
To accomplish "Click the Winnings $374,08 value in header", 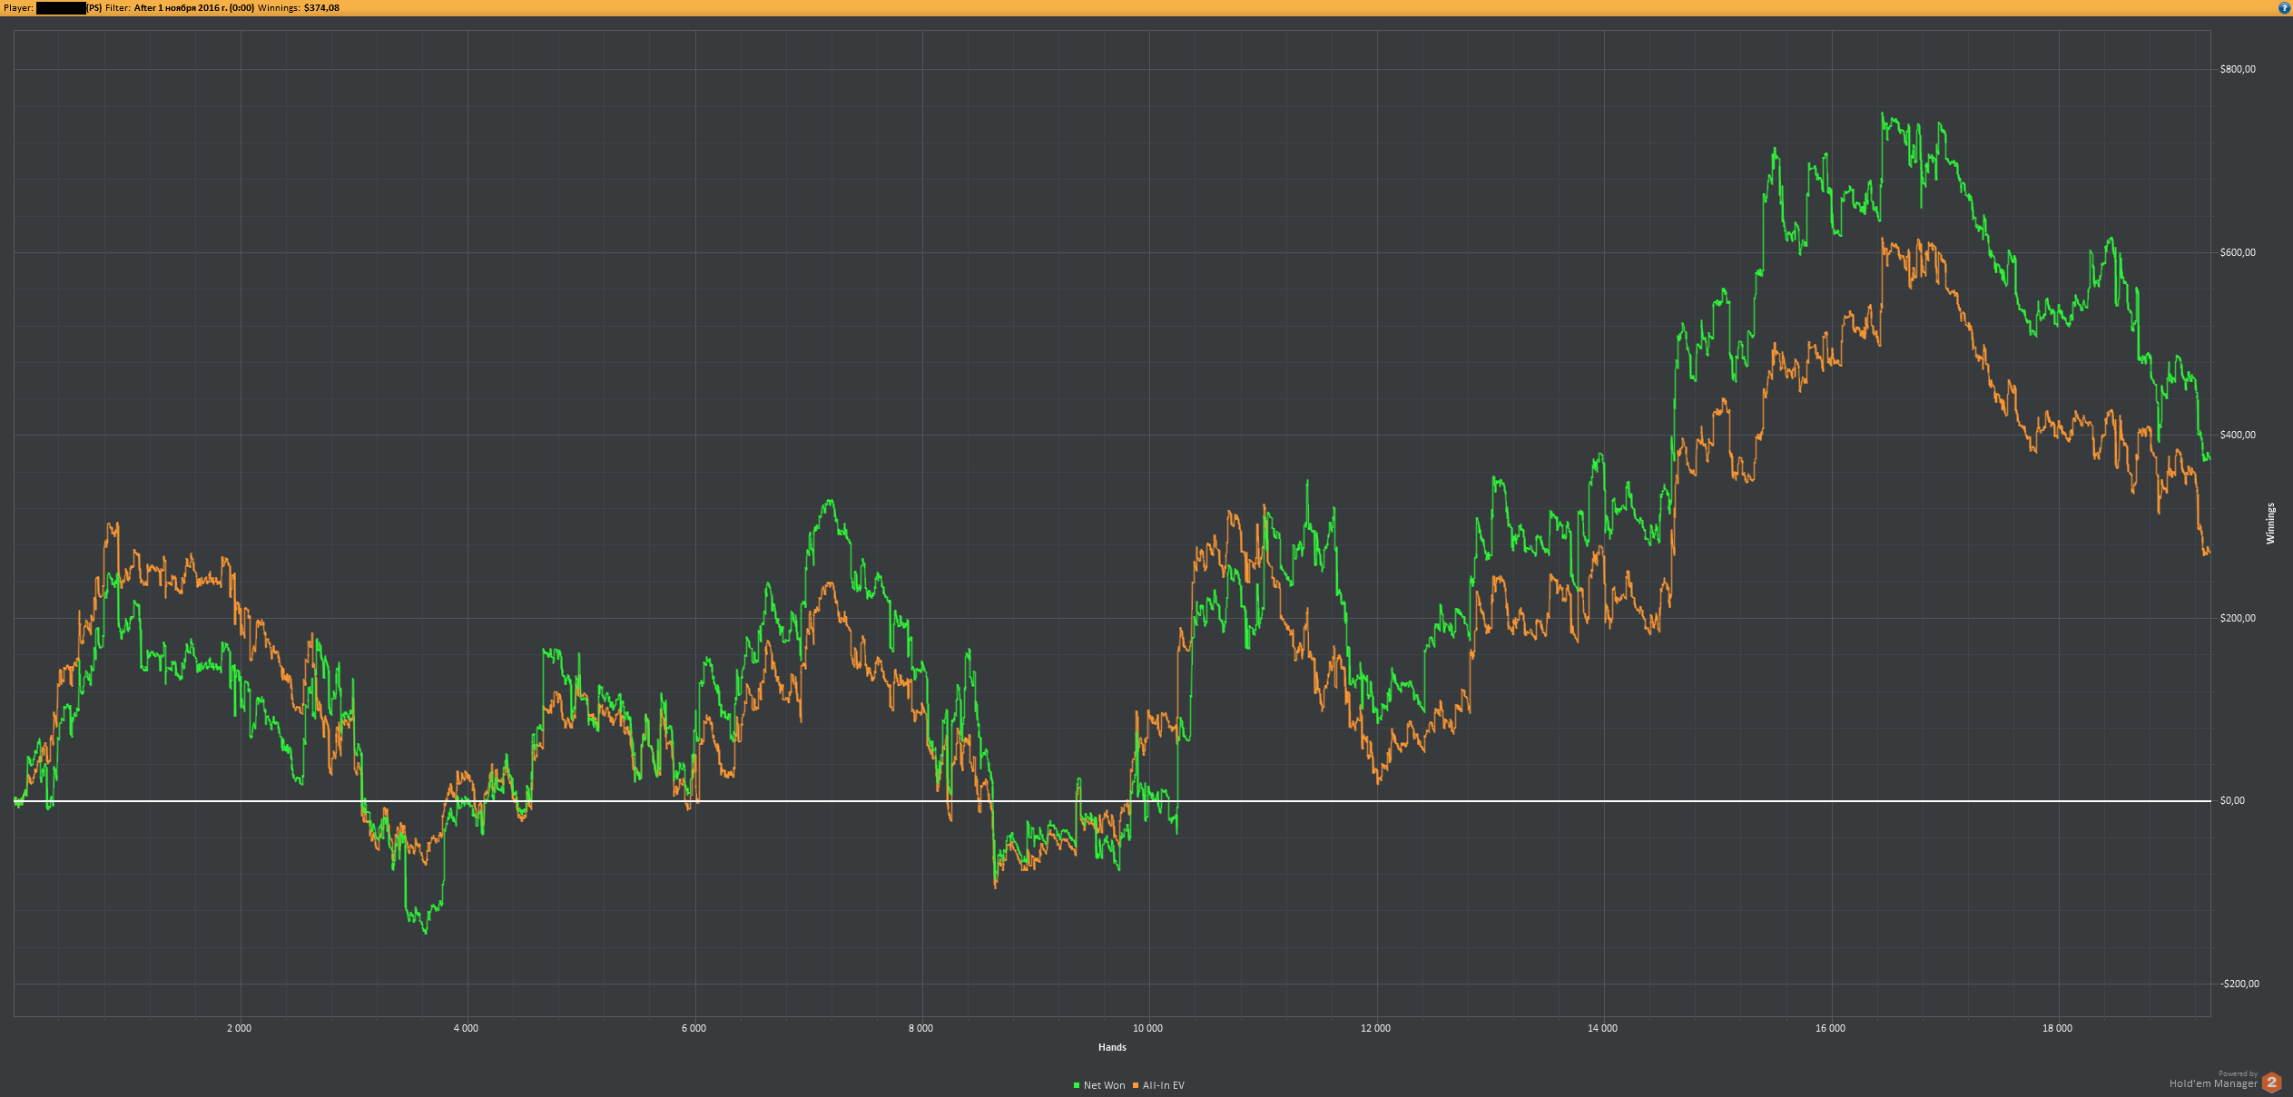I will [x=321, y=8].
